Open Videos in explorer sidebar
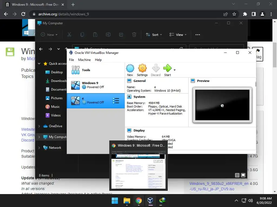This screenshot has height=207, width=277. (x=53, y=115)
